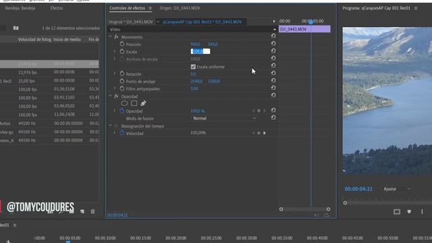The image size is (432, 243).
Task: Go to next Opacidad keyframe
Action: coord(265,111)
